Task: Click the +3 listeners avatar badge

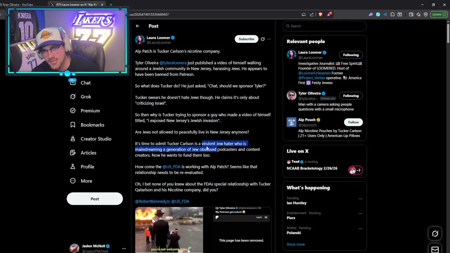Action: pyautogui.click(x=355, y=170)
